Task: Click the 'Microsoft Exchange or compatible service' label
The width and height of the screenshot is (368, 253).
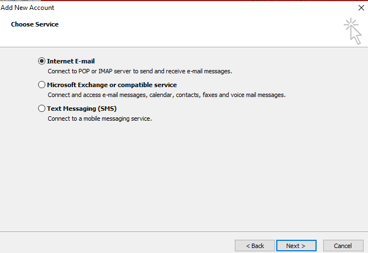Action: [x=112, y=85]
